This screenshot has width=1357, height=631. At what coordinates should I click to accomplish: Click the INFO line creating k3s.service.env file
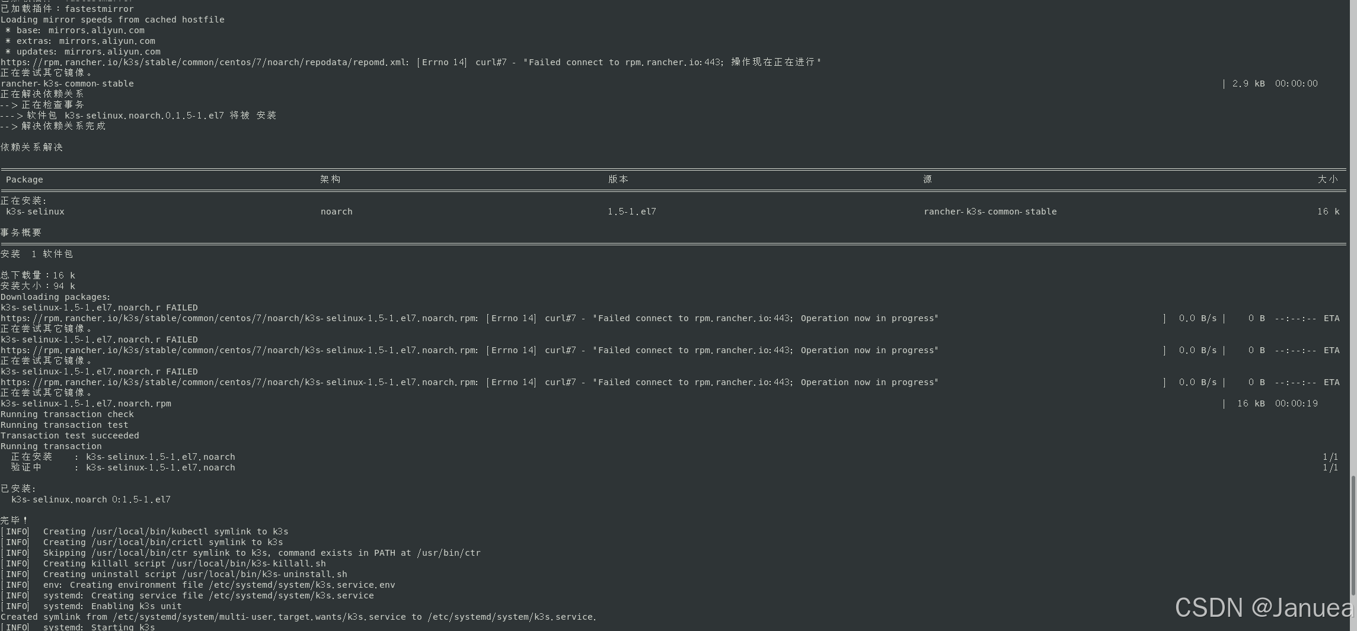coord(198,585)
